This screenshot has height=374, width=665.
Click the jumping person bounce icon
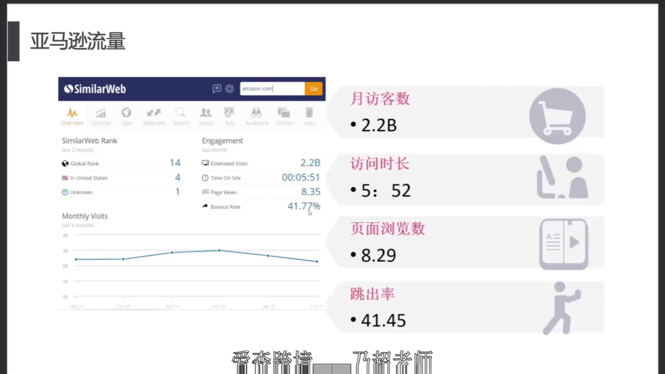[562, 308]
